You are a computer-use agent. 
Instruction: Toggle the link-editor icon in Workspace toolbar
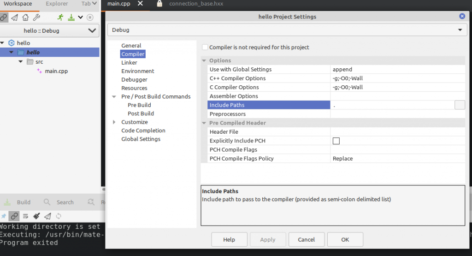[4, 18]
